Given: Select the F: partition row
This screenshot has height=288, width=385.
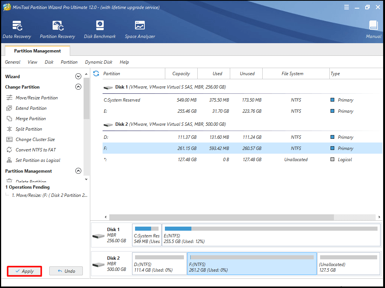Looking at the screenshot, I should (x=242, y=148).
